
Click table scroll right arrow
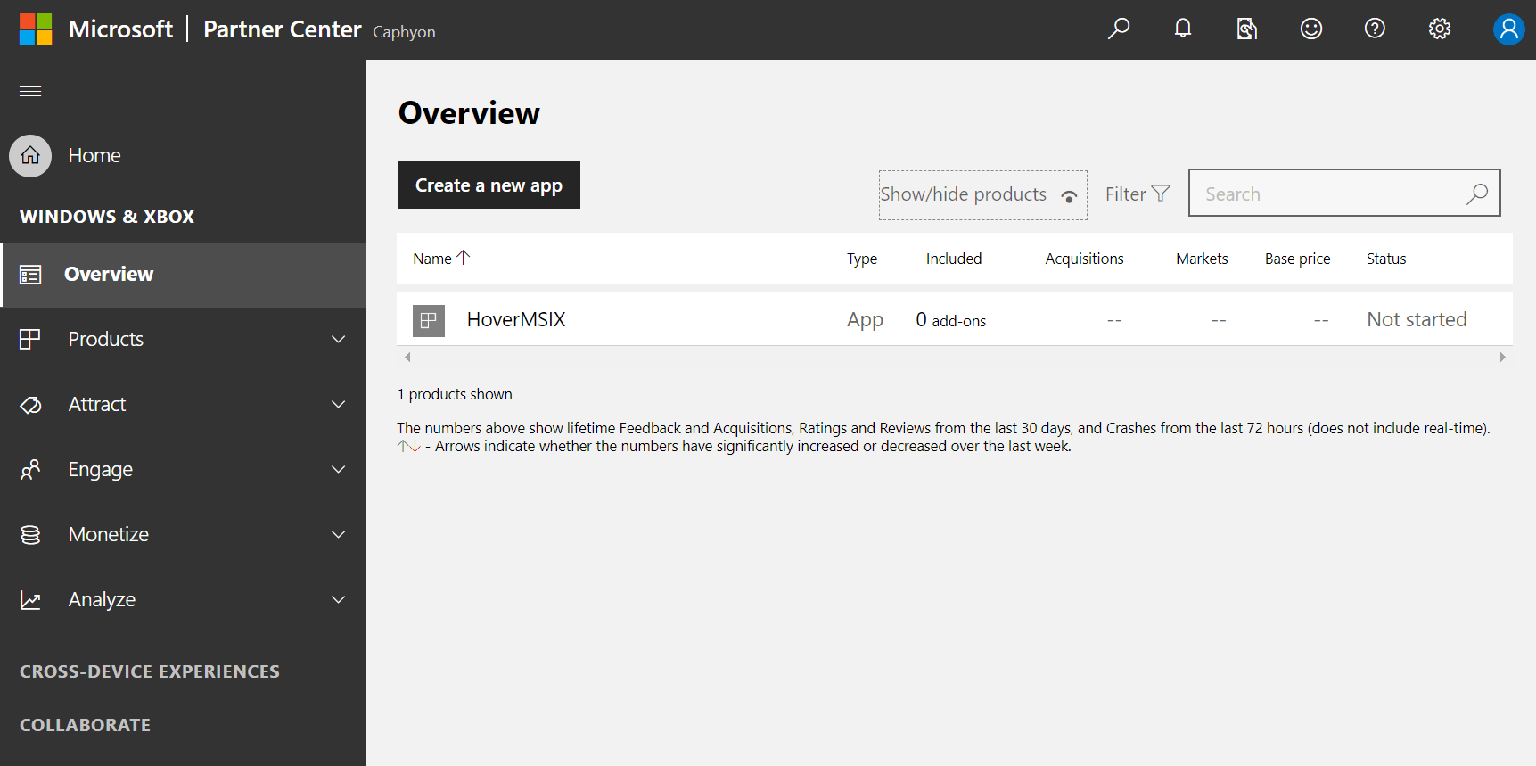click(x=1502, y=357)
